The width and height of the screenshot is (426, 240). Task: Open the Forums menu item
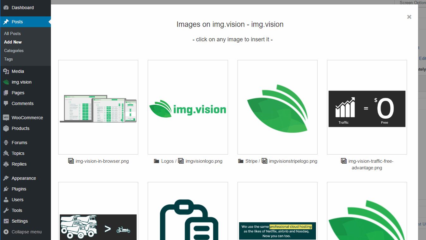25,143
